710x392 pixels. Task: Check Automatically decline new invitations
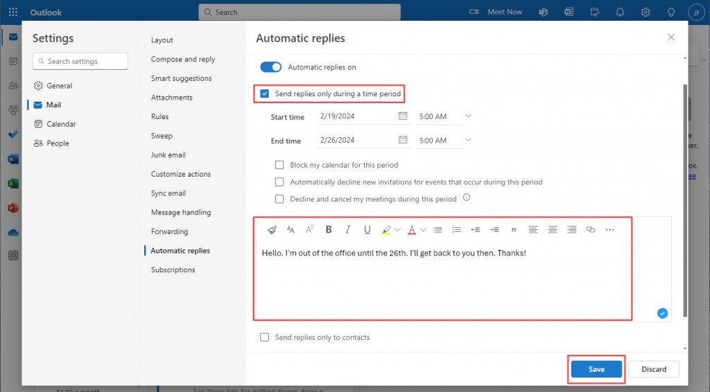(x=279, y=181)
